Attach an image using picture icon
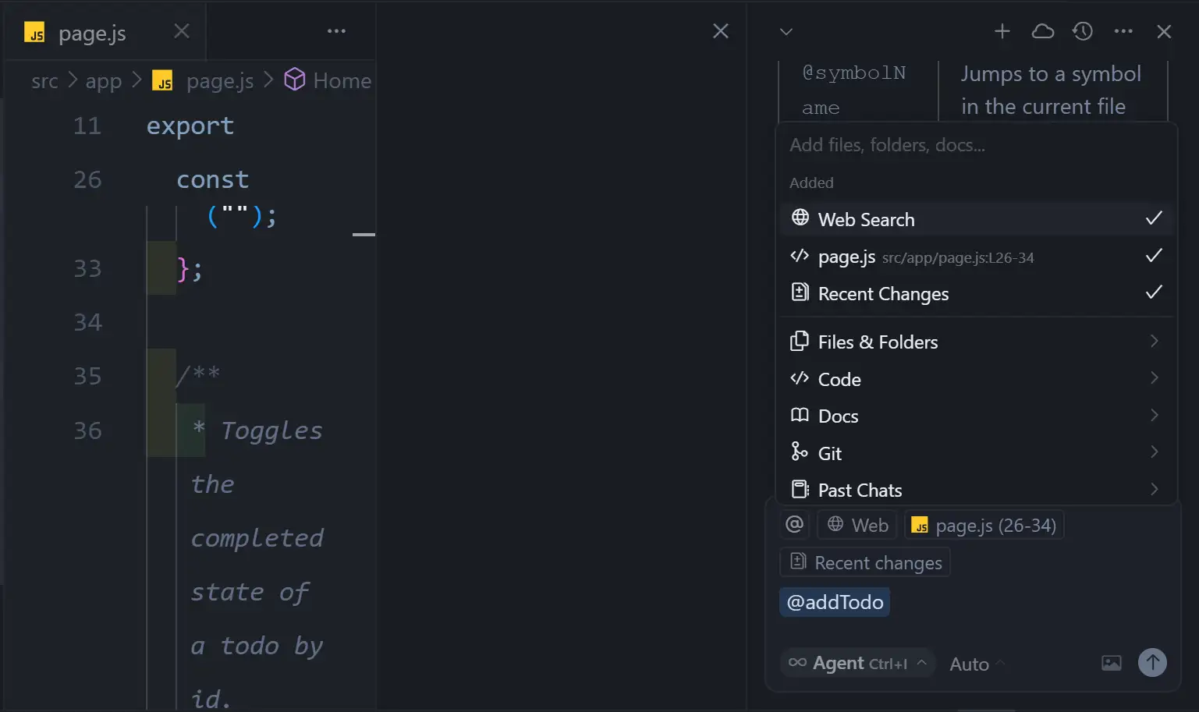1199x712 pixels. pyautogui.click(x=1111, y=663)
